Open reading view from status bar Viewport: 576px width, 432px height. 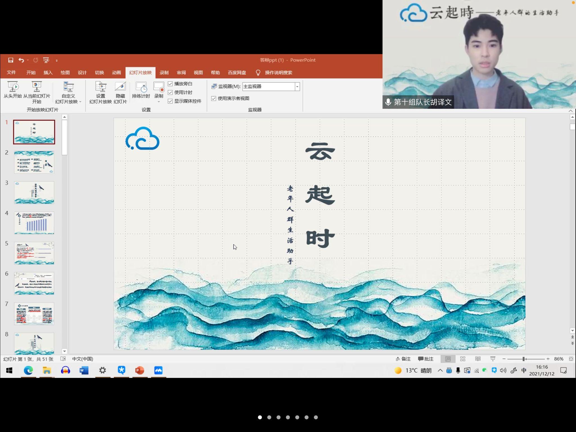click(x=478, y=359)
